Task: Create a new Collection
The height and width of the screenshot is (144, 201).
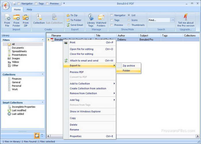Action: (39, 19)
